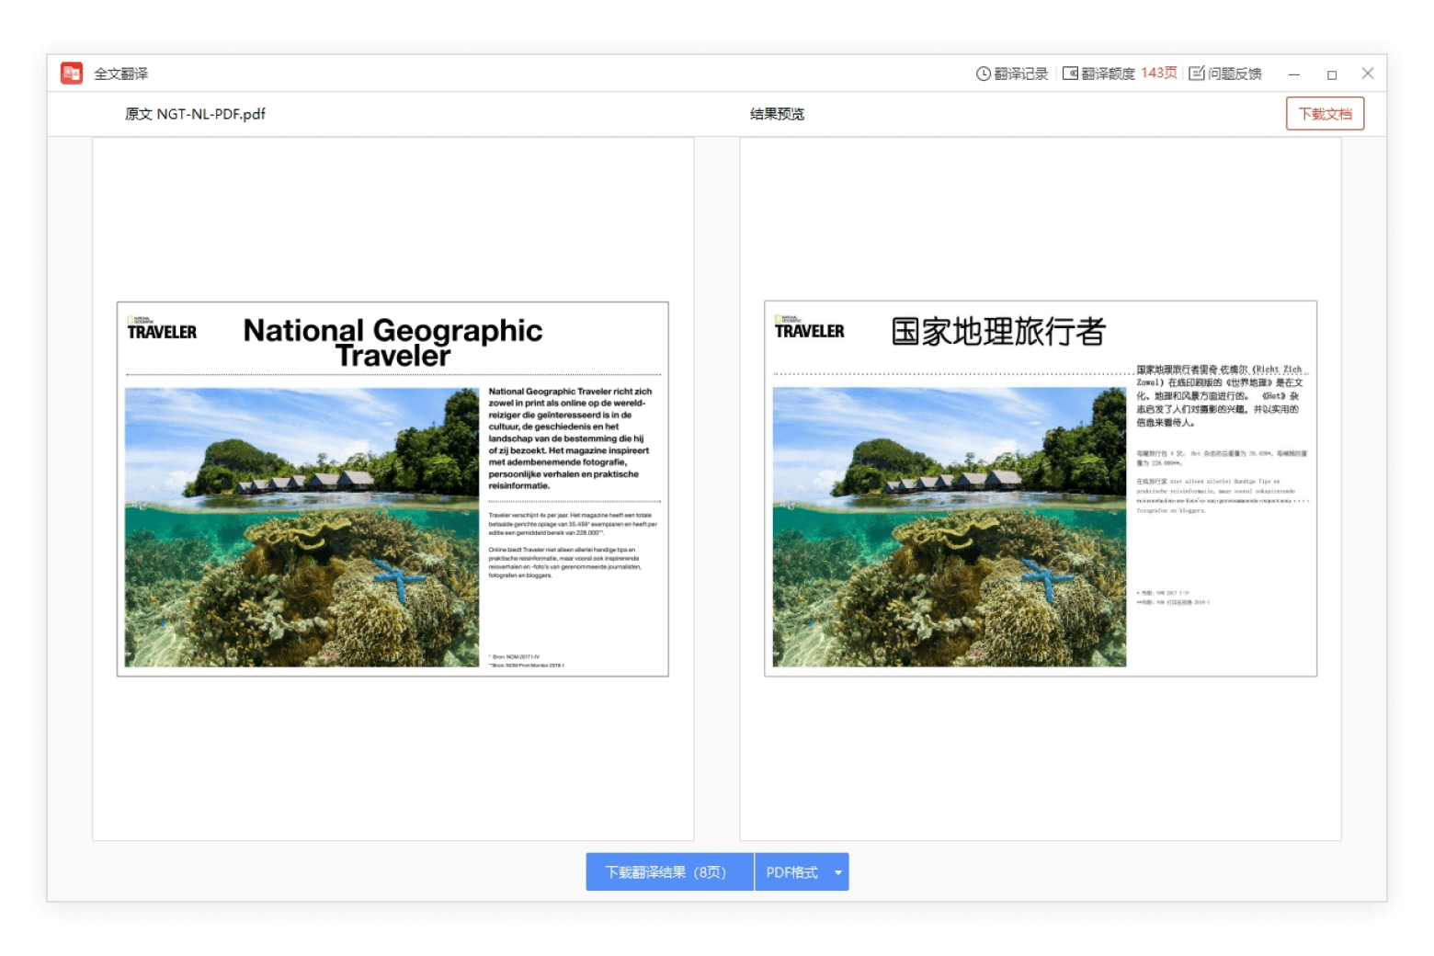Click the bold Dutch intro paragraph
The height and width of the screenshot is (956, 1434).
point(570,438)
